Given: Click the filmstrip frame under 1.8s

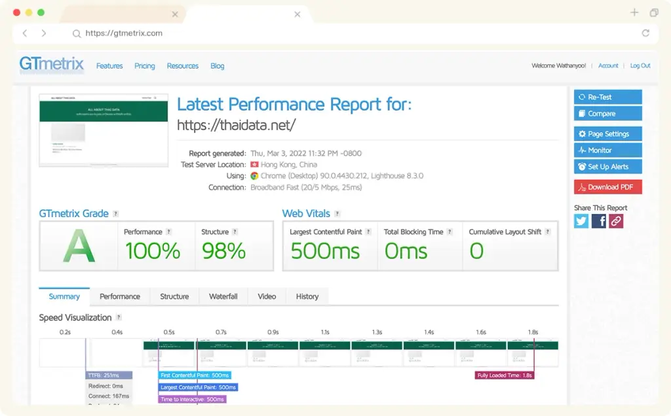Looking at the screenshot, I should (533, 353).
